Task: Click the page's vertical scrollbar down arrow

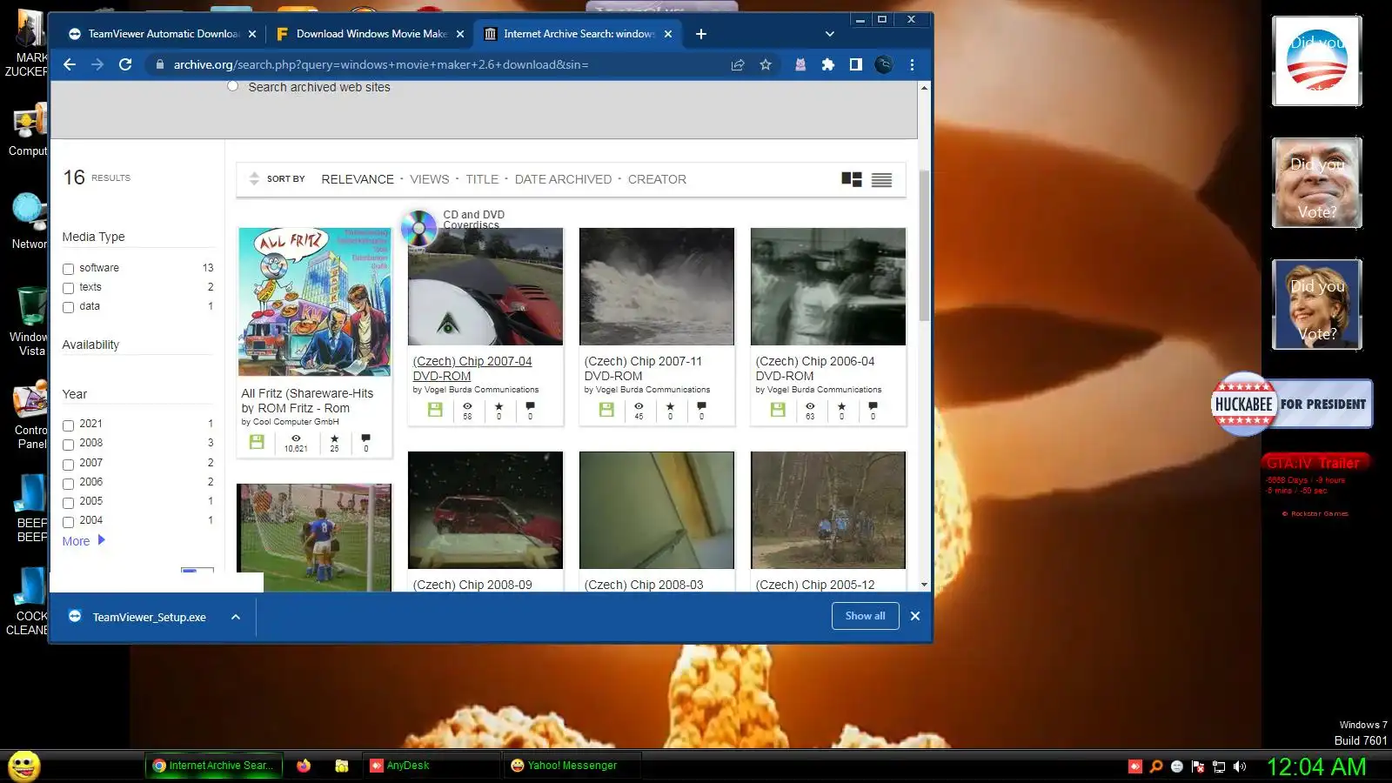Action: [924, 585]
